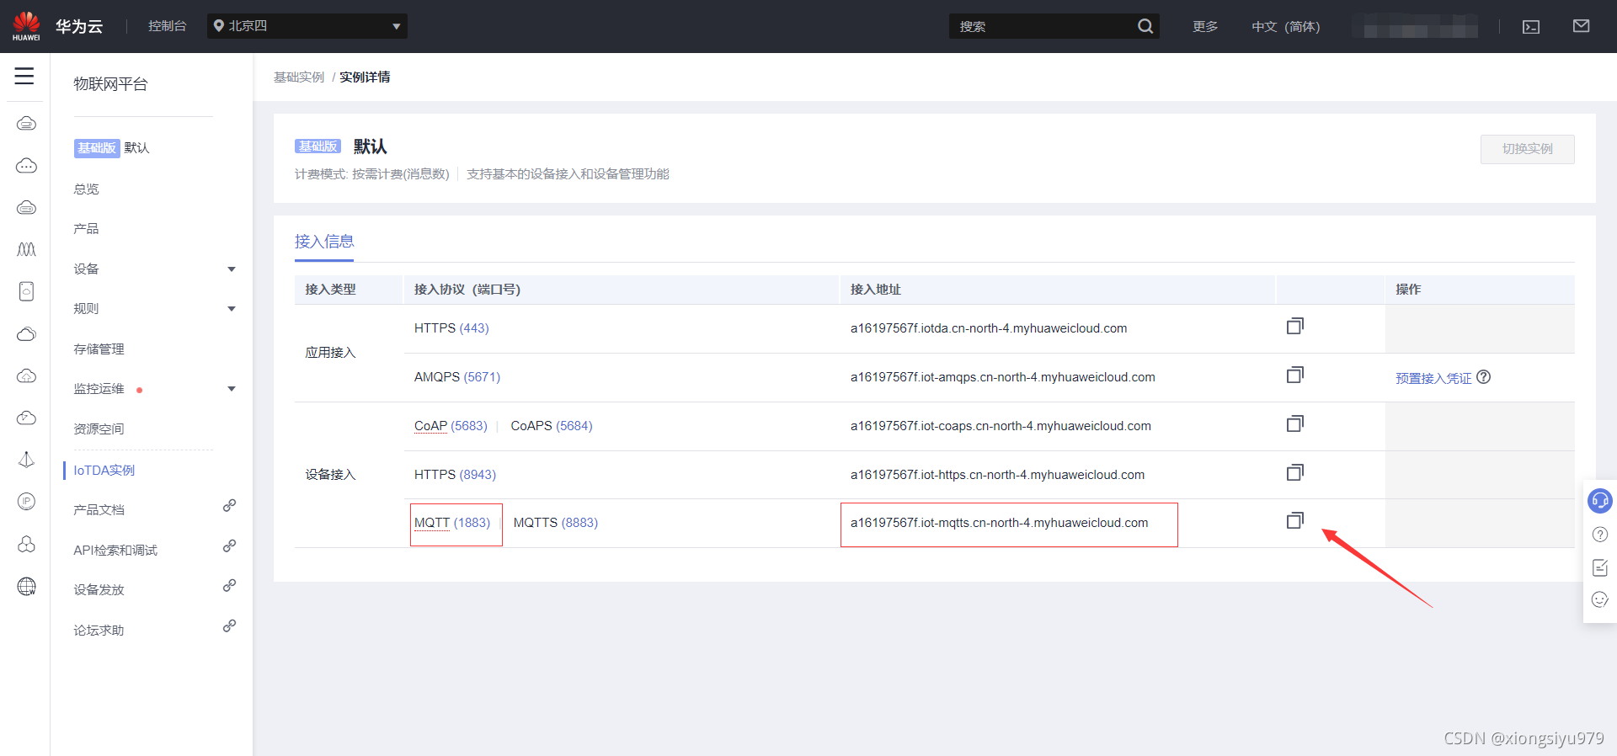Screen dimensions: 1617x756
Task: Copy the CoAP access address
Action: (x=1295, y=423)
